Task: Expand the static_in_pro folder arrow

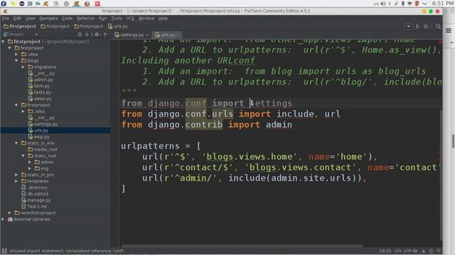Action: pos(16,175)
